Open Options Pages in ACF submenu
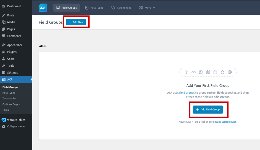This screenshot has height=150, width=260. point(11,104)
